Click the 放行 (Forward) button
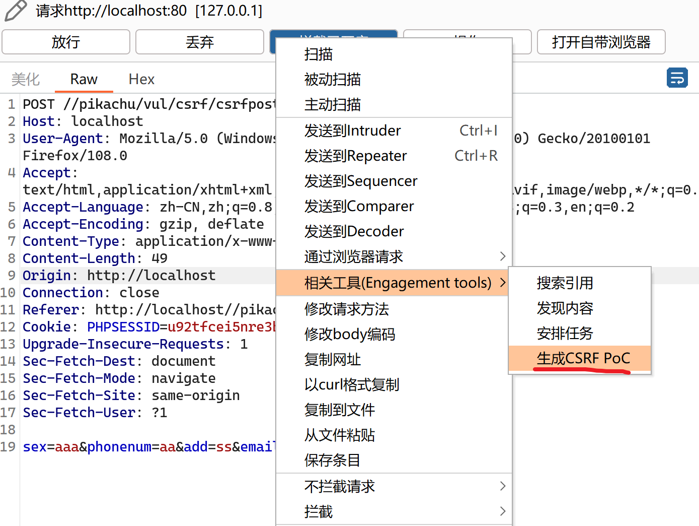 (66, 42)
